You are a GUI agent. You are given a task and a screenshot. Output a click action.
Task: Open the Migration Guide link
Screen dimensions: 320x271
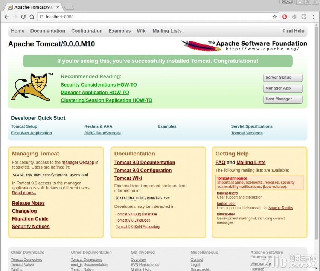pos(30,219)
